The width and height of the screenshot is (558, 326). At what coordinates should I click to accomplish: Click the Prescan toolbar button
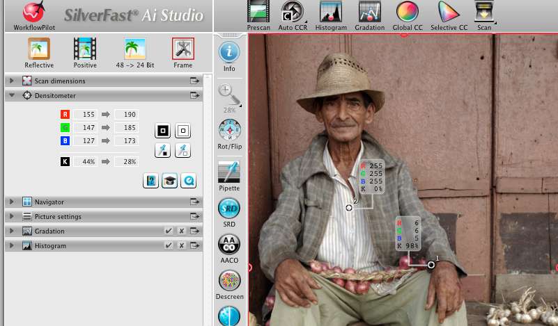click(x=258, y=13)
